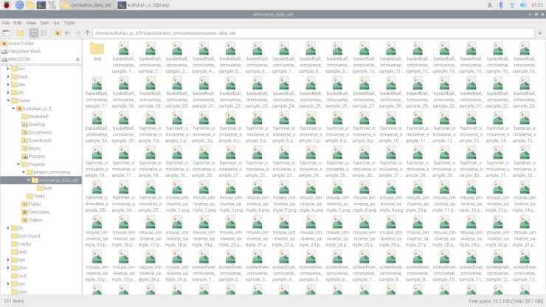The width and height of the screenshot is (546, 307).
Task: Go back to the previous folder
Action: [x=68, y=33]
